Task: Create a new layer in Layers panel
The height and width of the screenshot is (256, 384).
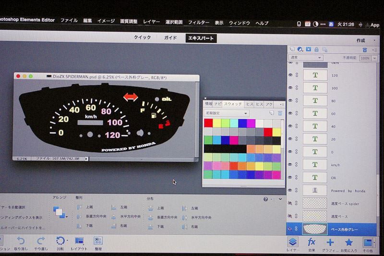Action: (x=292, y=49)
